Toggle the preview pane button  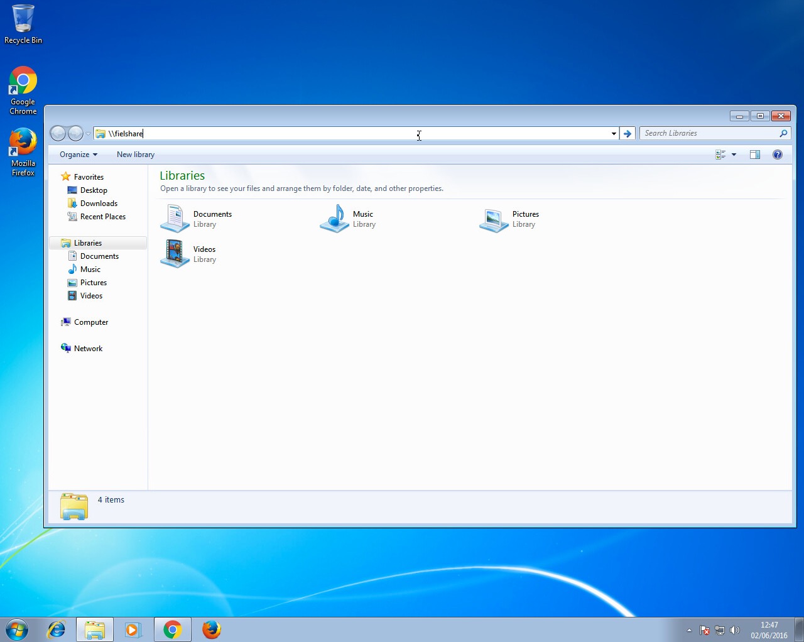755,155
